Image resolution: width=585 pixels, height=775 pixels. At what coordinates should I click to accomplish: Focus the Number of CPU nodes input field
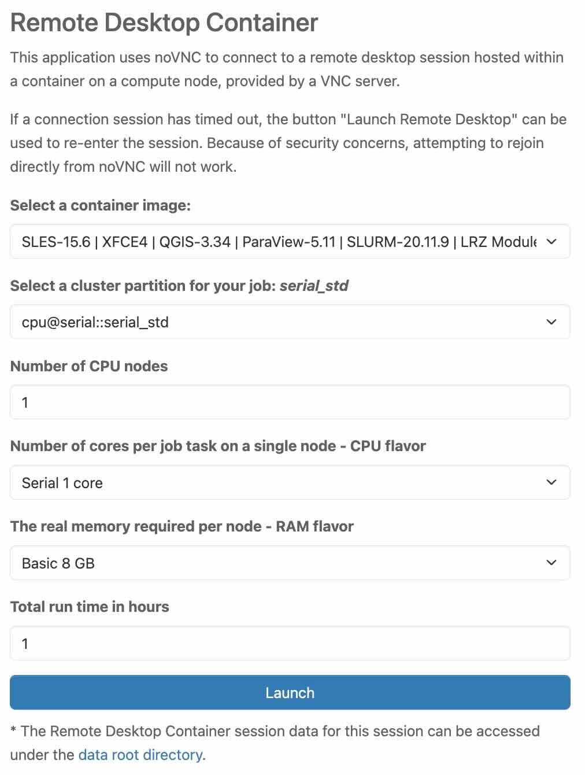pyautogui.click(x=290, y=403)
